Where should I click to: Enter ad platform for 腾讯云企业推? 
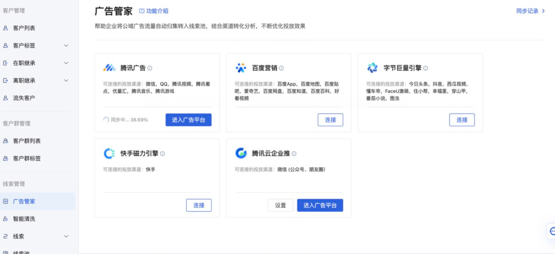pyautogui.click(x=320, y=205)
